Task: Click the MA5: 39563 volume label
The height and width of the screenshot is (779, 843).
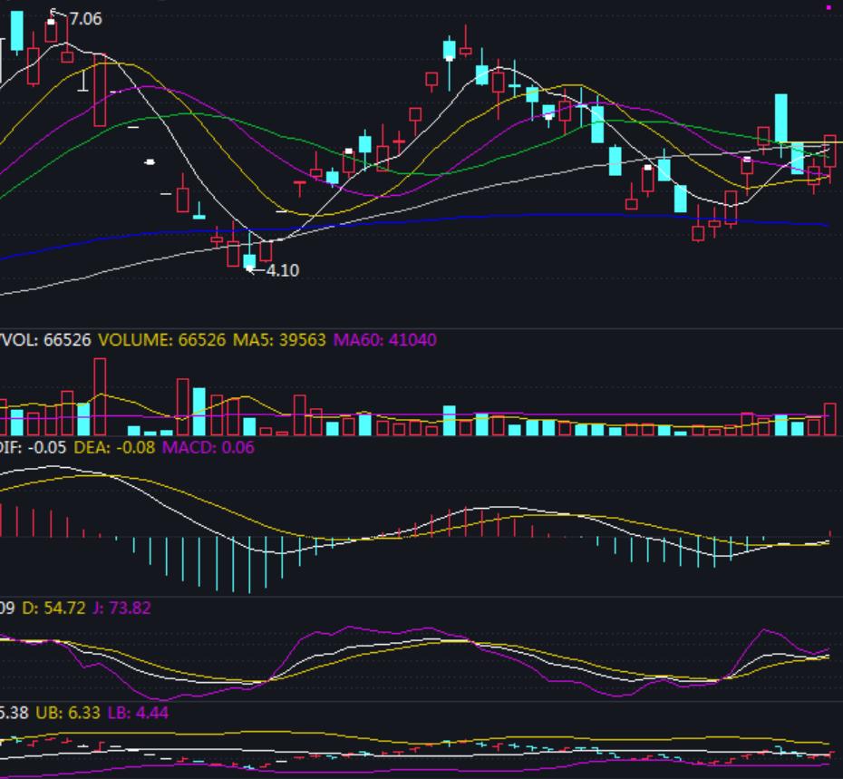Action: tap(279, 340)
